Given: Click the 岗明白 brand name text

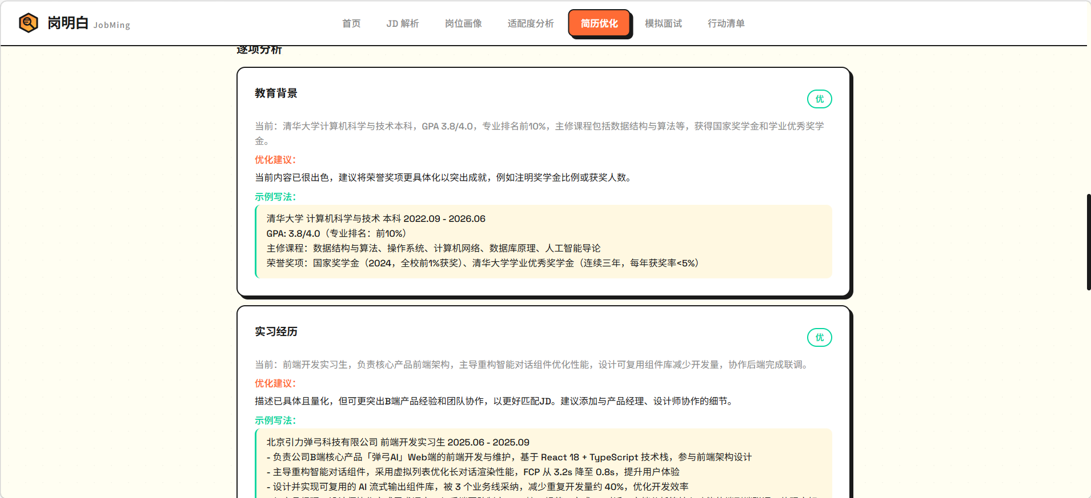Looking at the screenshot, I should click(x=68, y=23).
